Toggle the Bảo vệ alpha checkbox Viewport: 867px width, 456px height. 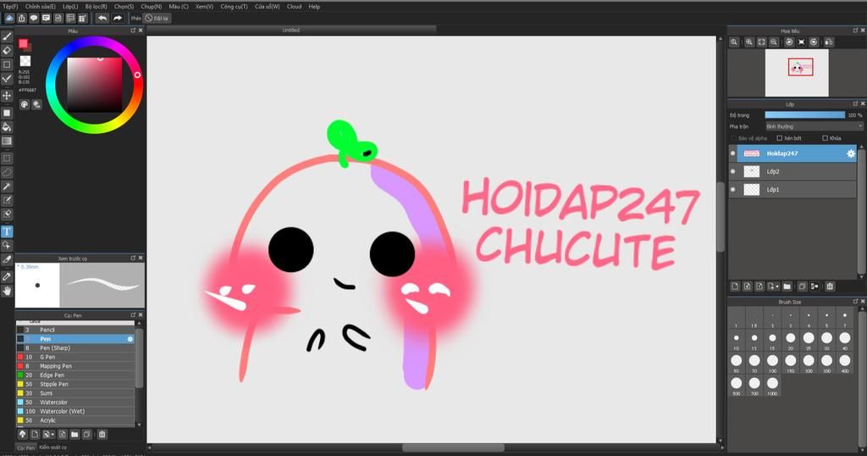tap(734, 138)
